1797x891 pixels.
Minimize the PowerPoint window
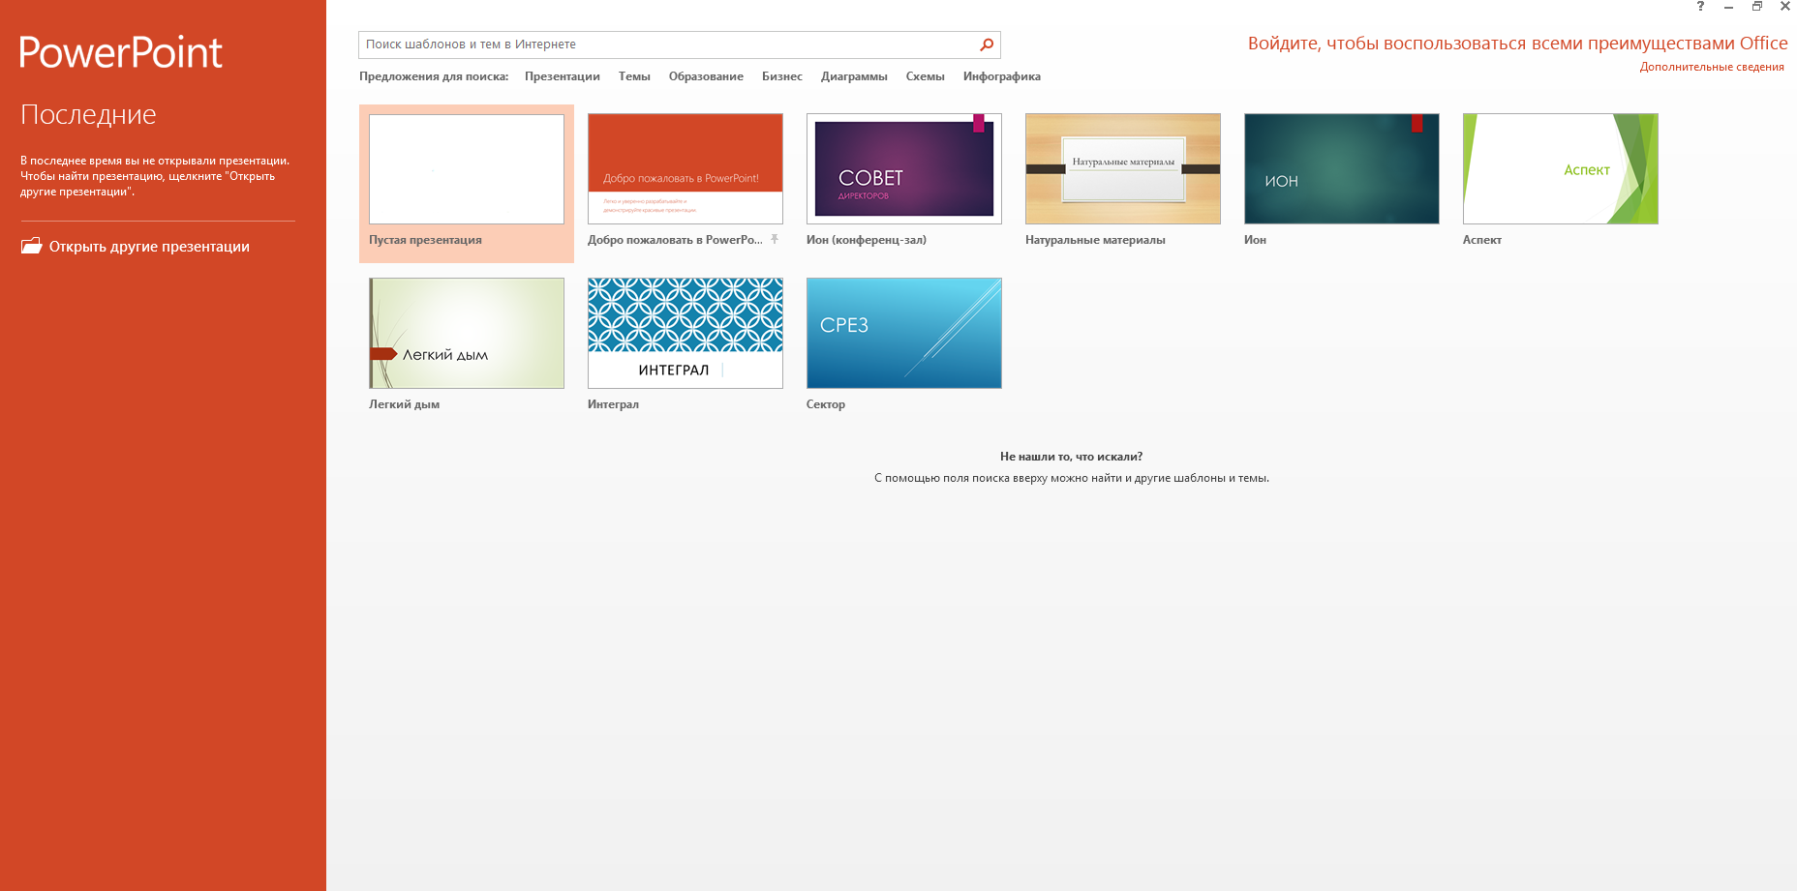click(x=1728, y=7)
